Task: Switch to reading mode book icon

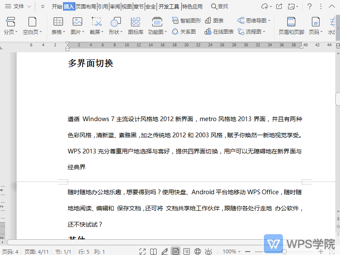Action: click(x=153, y=252)
